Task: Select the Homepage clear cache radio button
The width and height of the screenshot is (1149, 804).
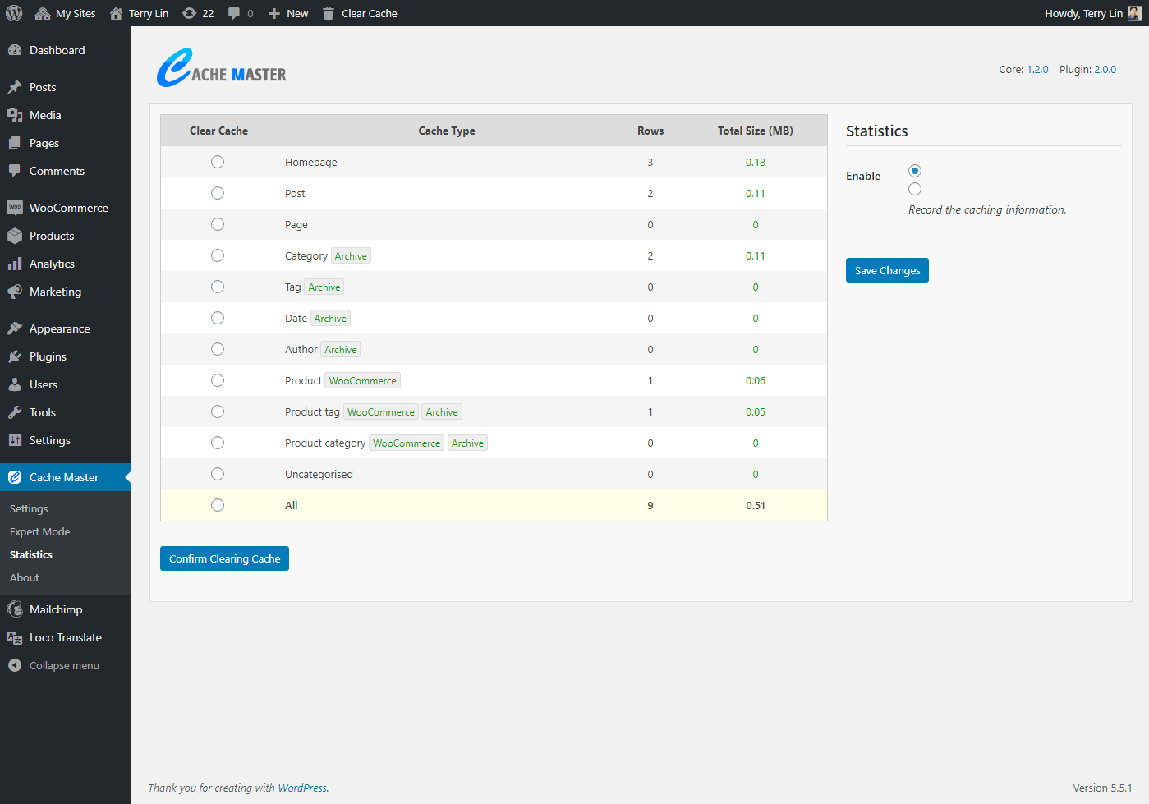Action: tap(218, 162)
